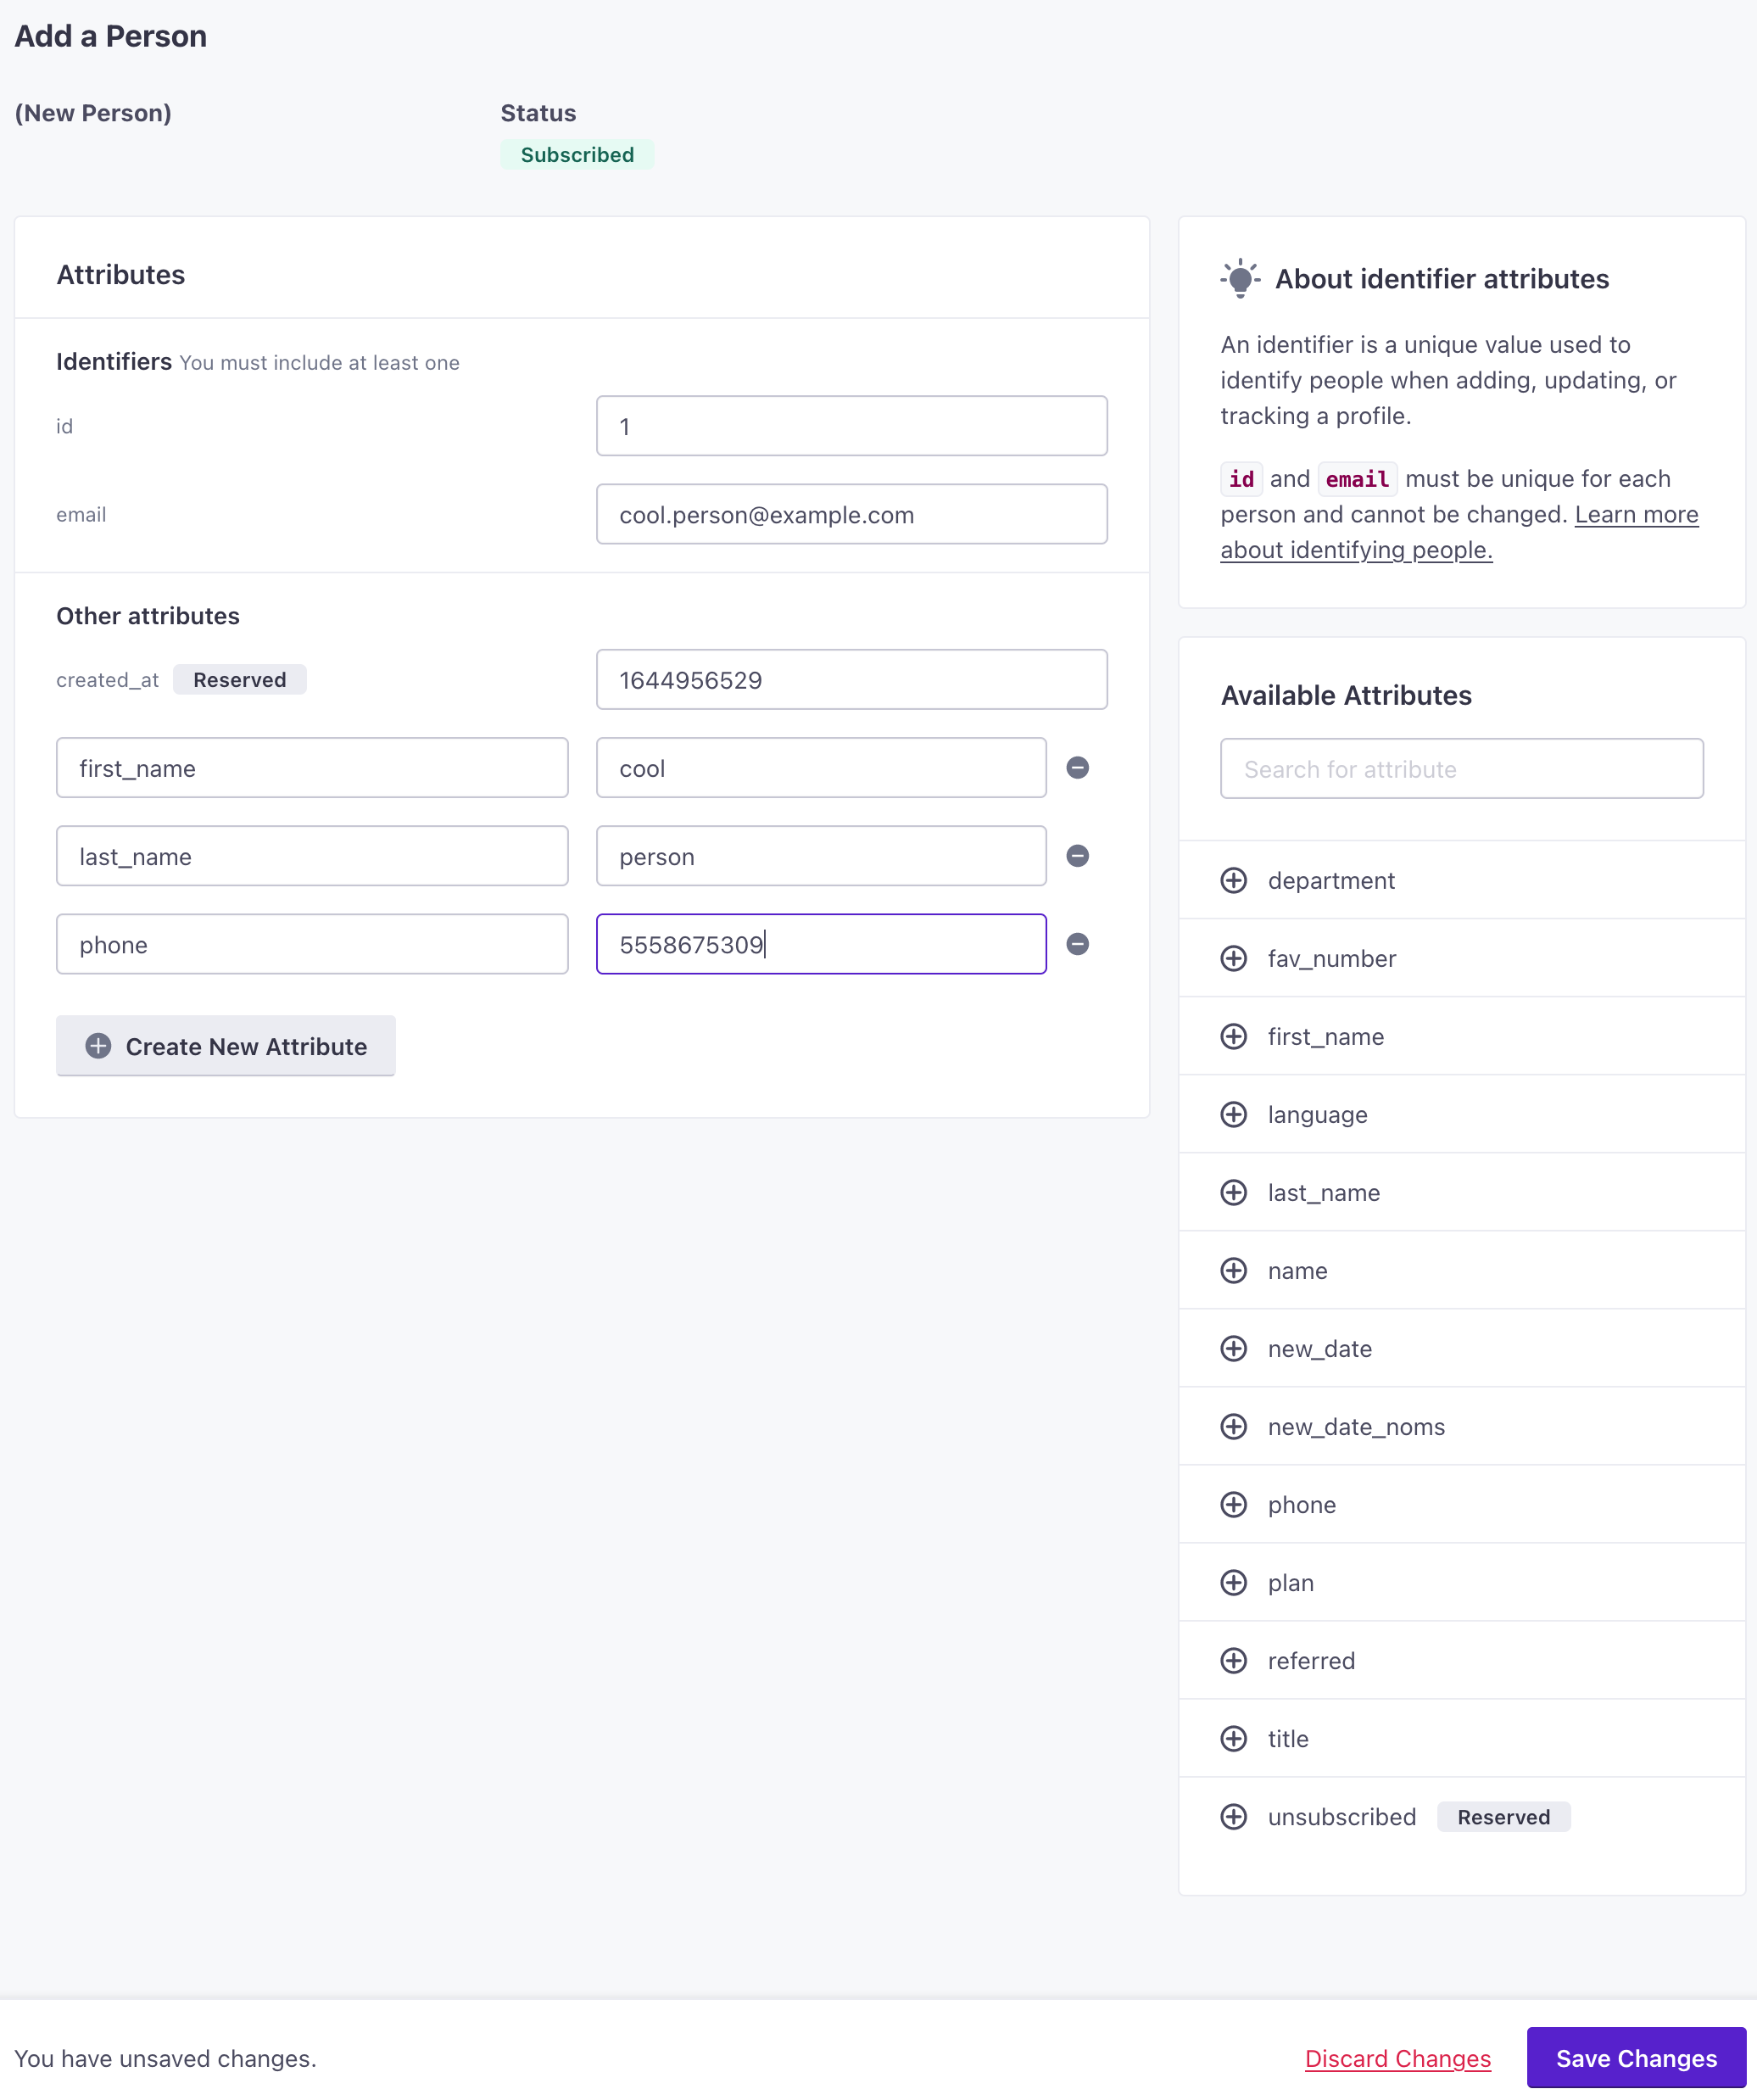Click the remove icon next to last_name field

pyautogui.click(x=1079, y=857)
